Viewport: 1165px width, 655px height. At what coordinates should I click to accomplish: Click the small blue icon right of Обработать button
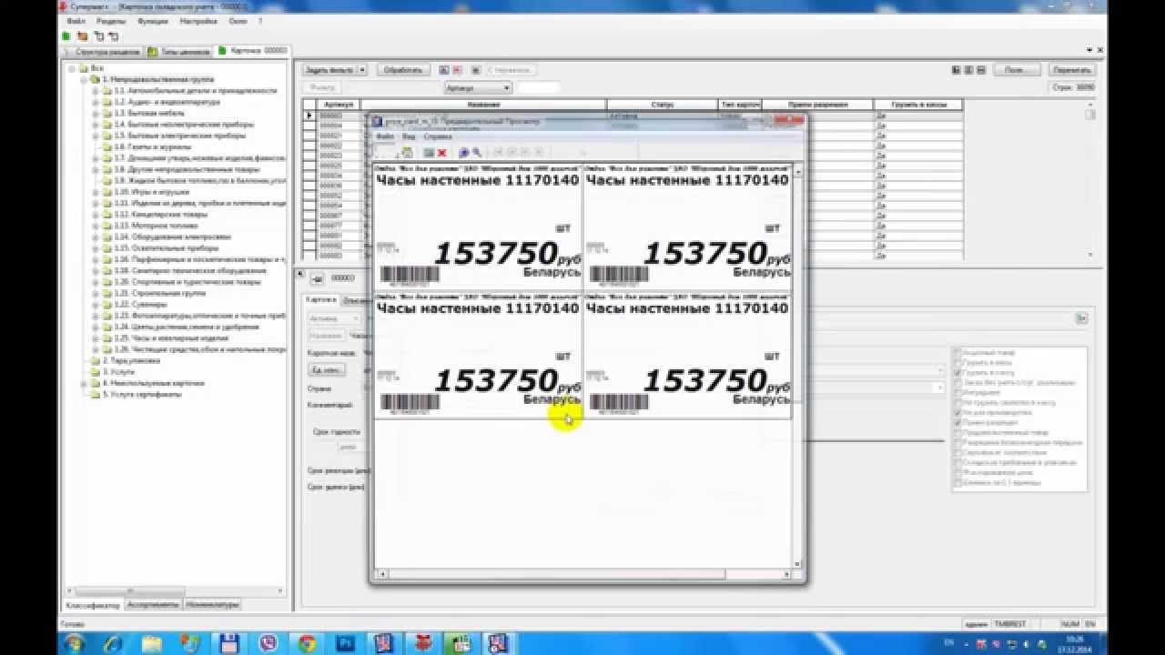point(444,70)
